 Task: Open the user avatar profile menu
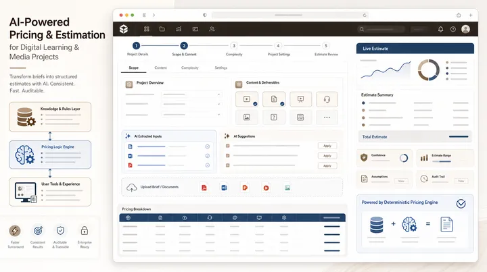pyautogui.click(x=465, y=29)
